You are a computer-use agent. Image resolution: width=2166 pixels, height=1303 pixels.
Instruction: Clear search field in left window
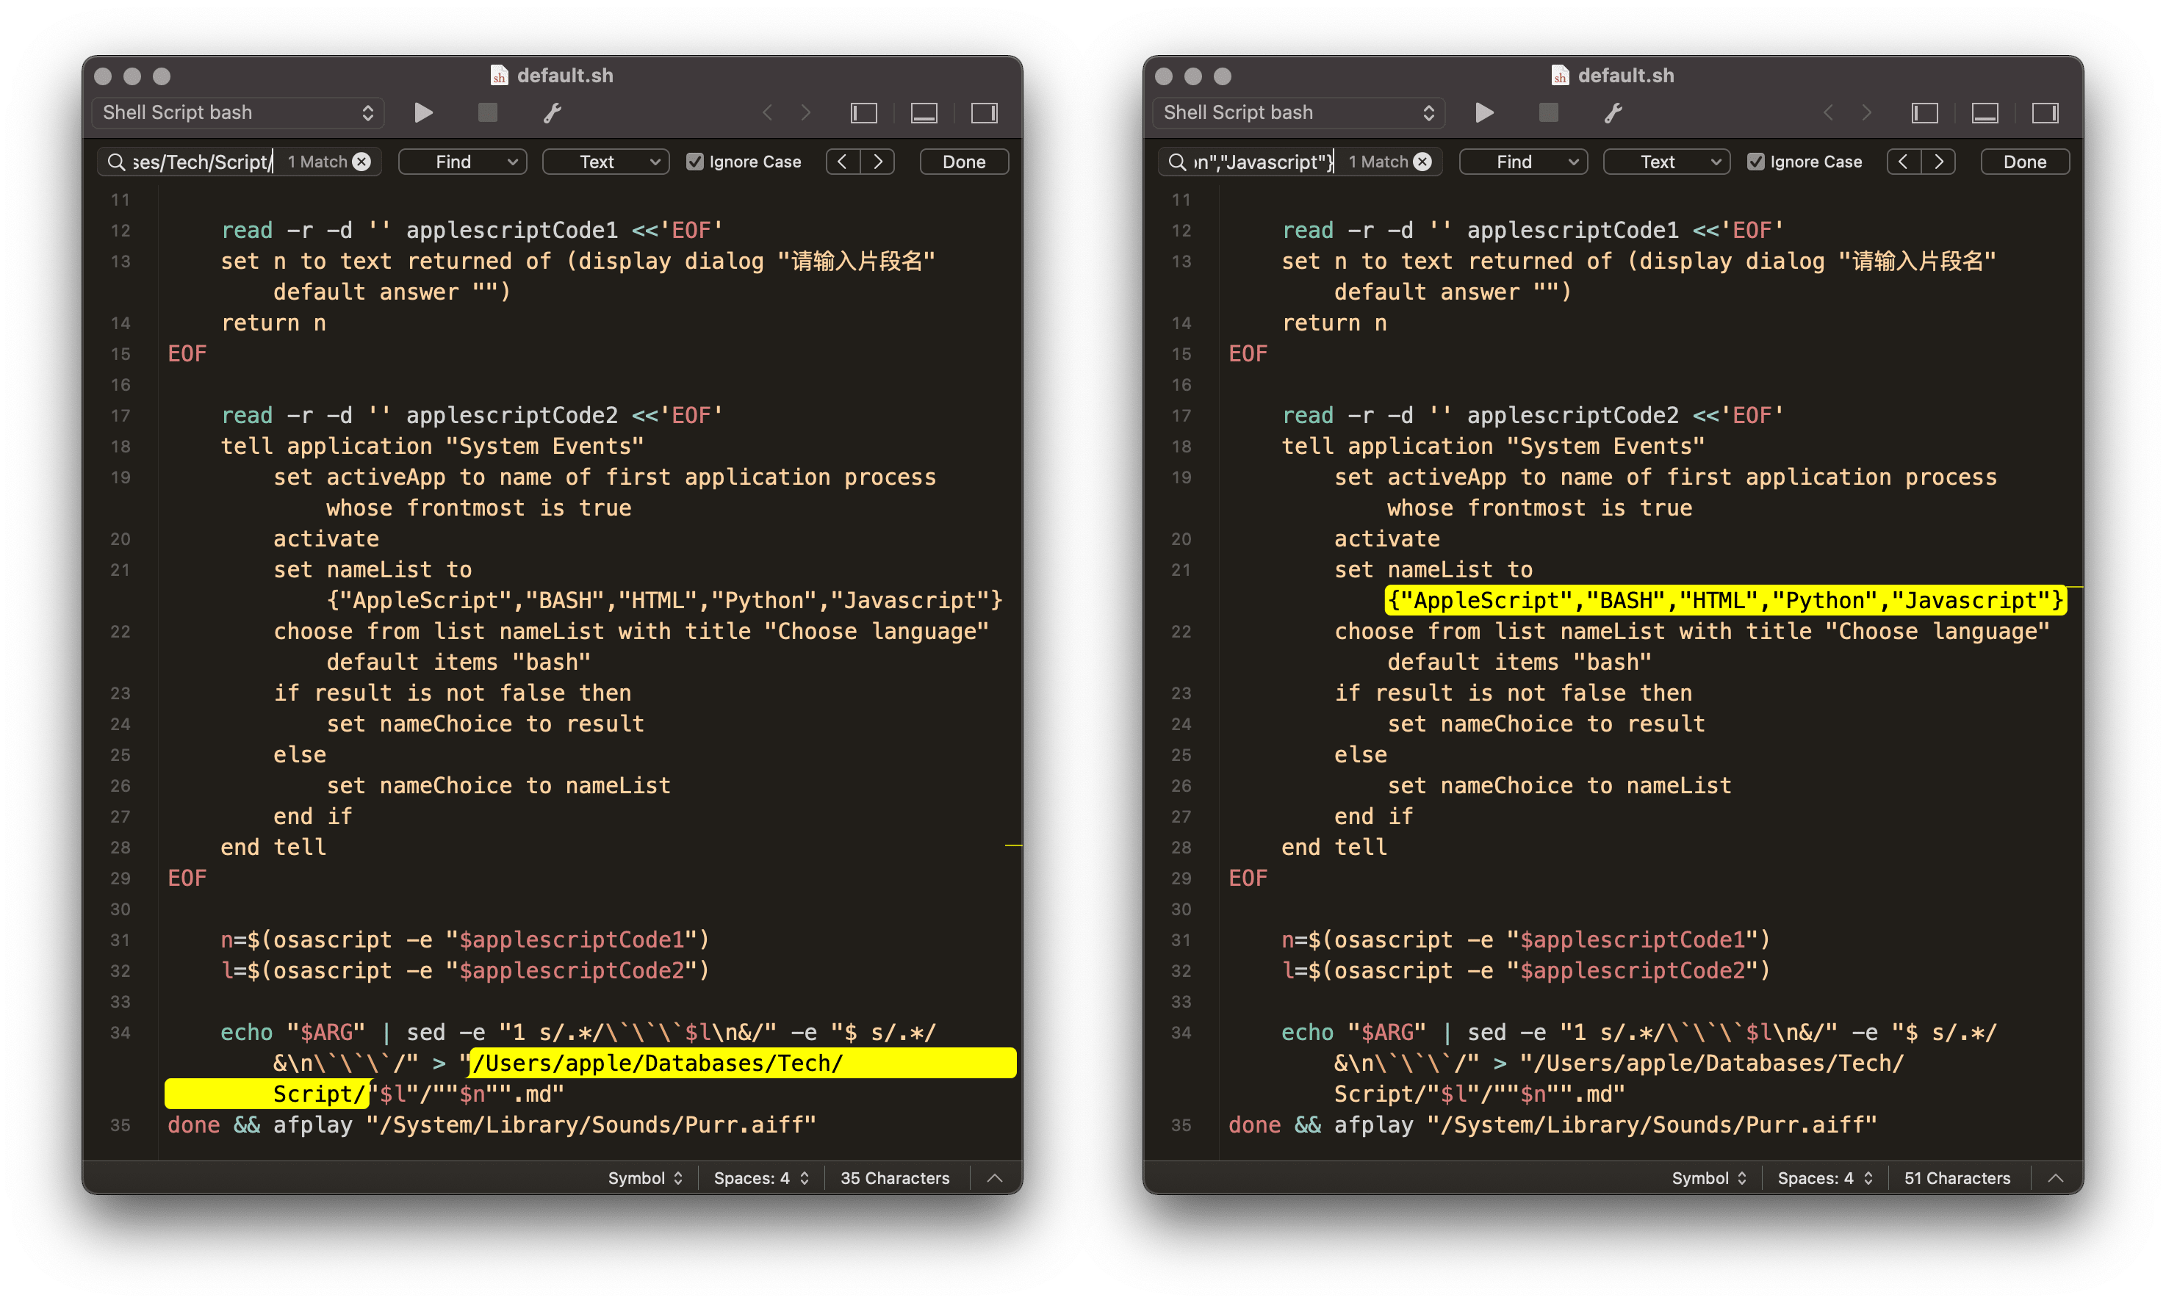362,162
